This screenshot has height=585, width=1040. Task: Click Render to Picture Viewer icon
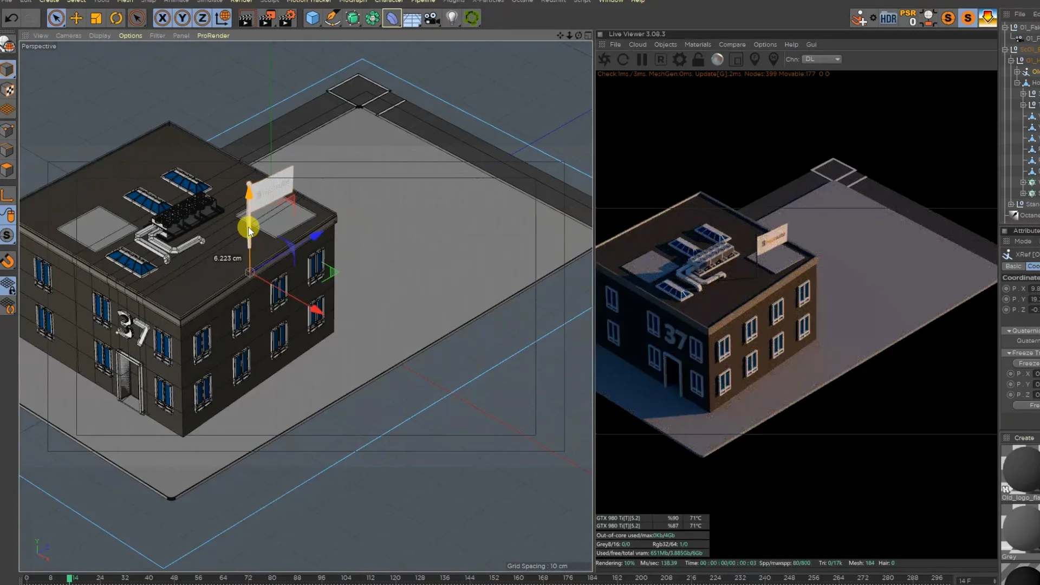pos(266,18)
